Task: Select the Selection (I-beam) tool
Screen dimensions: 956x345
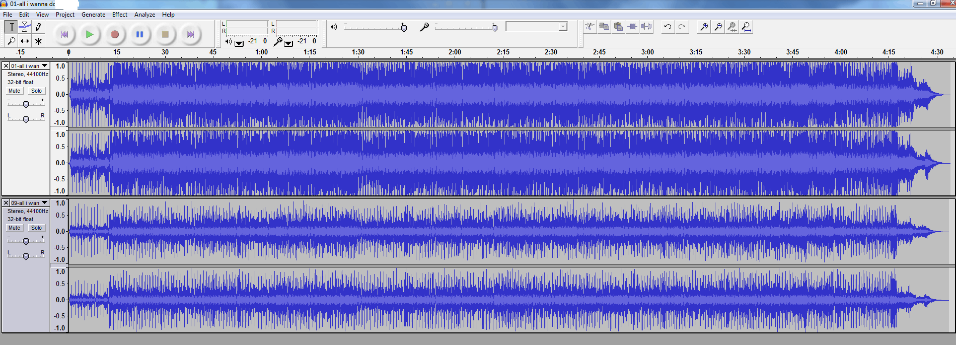Action: coord(12,27)
